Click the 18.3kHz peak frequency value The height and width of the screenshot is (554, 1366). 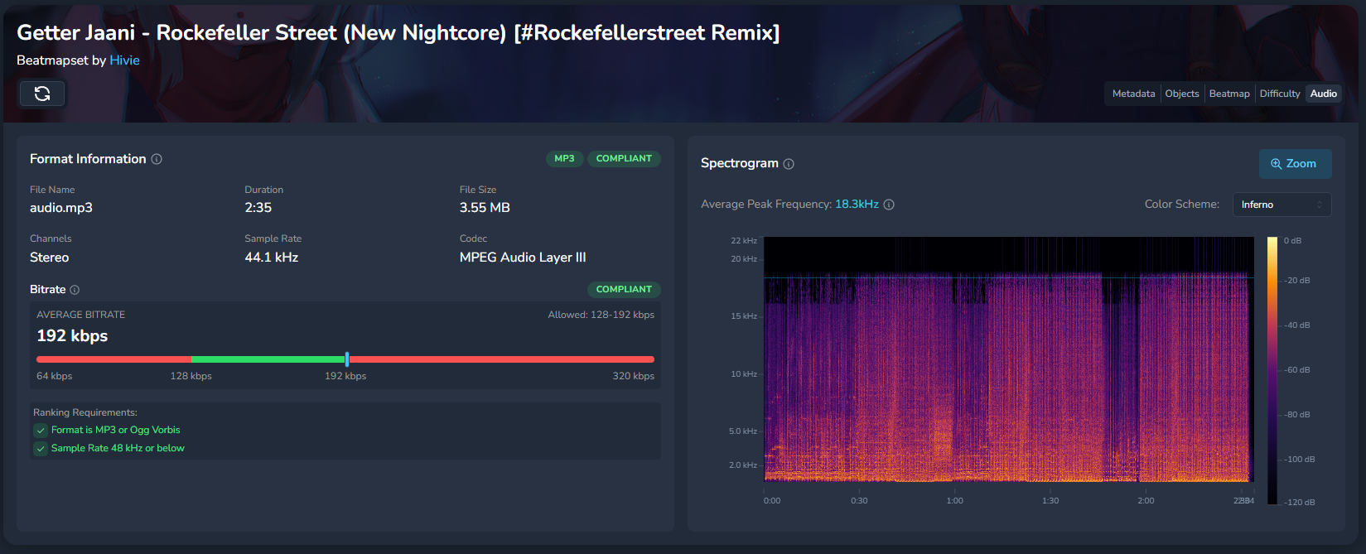click(x=857, y=205)
